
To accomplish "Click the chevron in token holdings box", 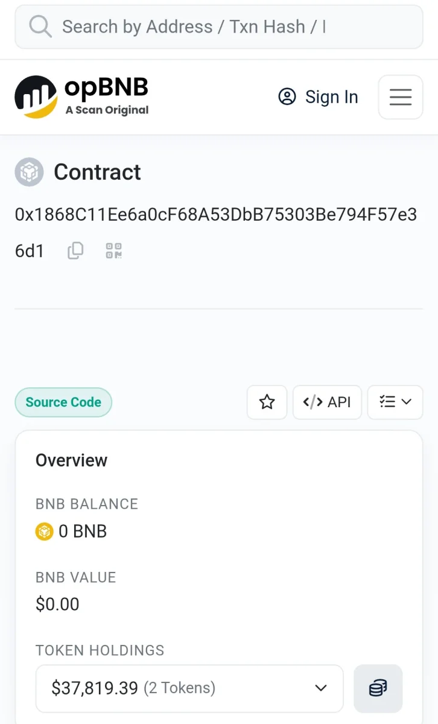I will [x=321, y=688].
